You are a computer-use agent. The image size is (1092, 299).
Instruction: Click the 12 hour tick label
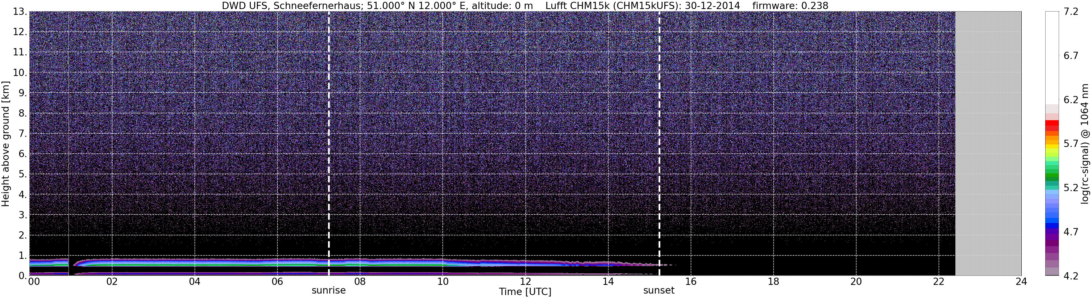coord(525,282)
